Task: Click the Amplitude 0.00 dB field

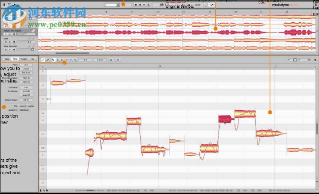Action: coord(26,91)
